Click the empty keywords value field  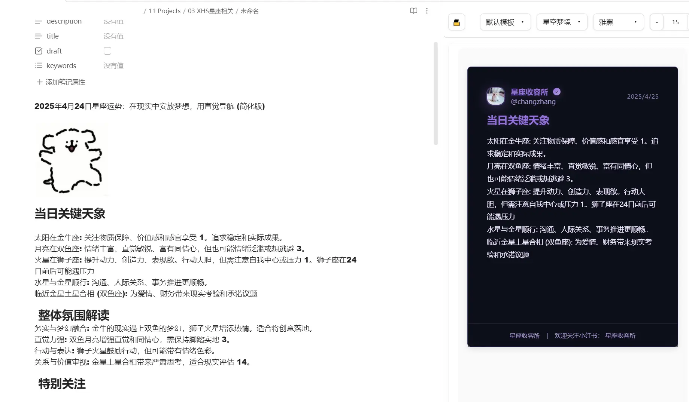(113, 65)
